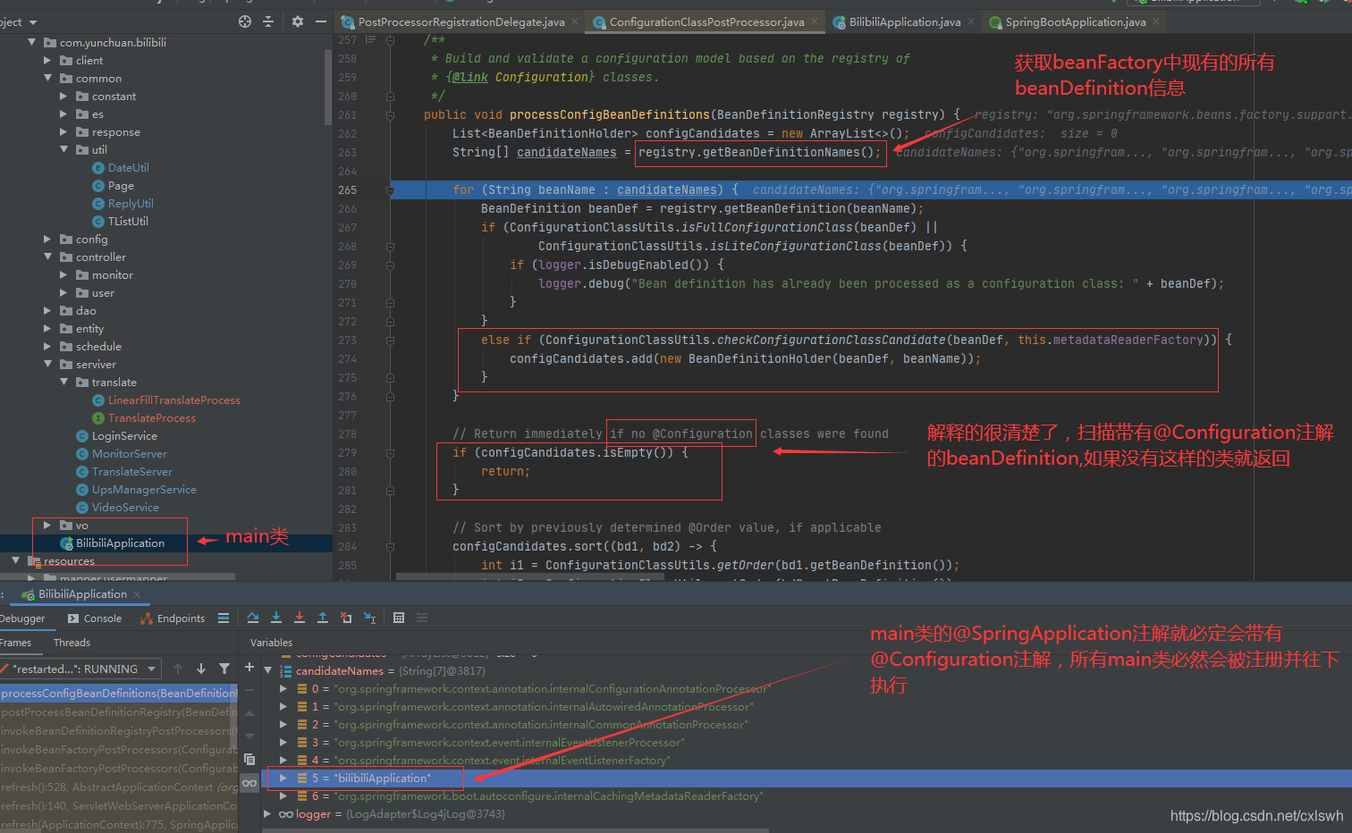1352x833 pixels.
Task: Click line number 279 in the gutter
Action: tap(347, 453)
